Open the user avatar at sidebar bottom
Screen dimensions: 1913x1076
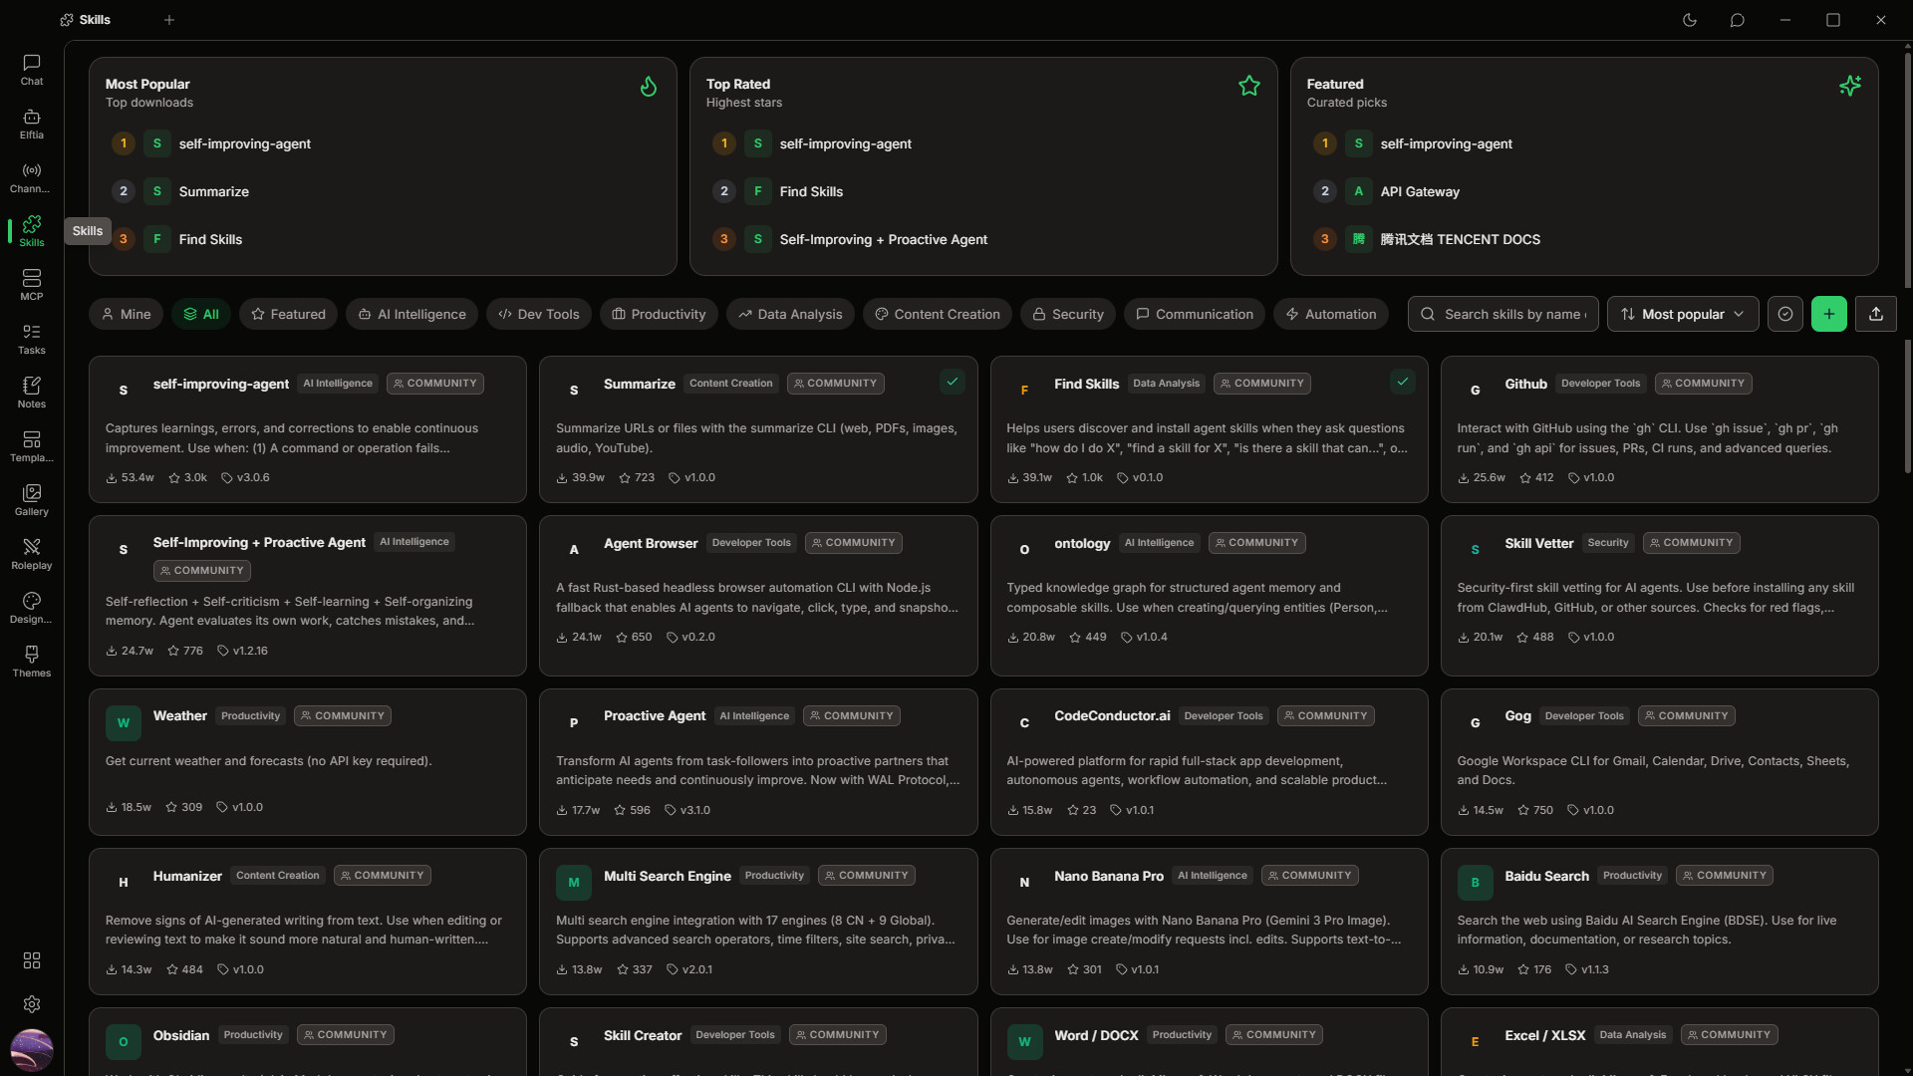(x=32, y=1050)
